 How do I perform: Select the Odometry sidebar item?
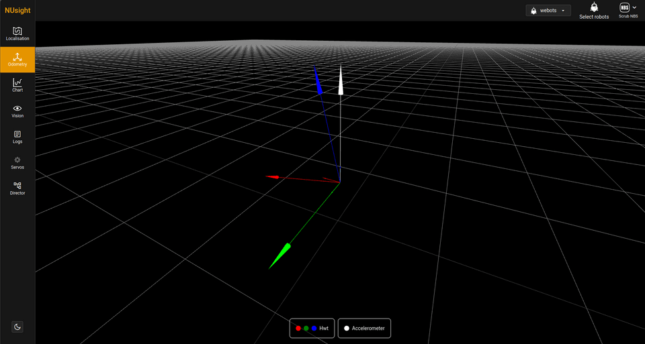17,60
